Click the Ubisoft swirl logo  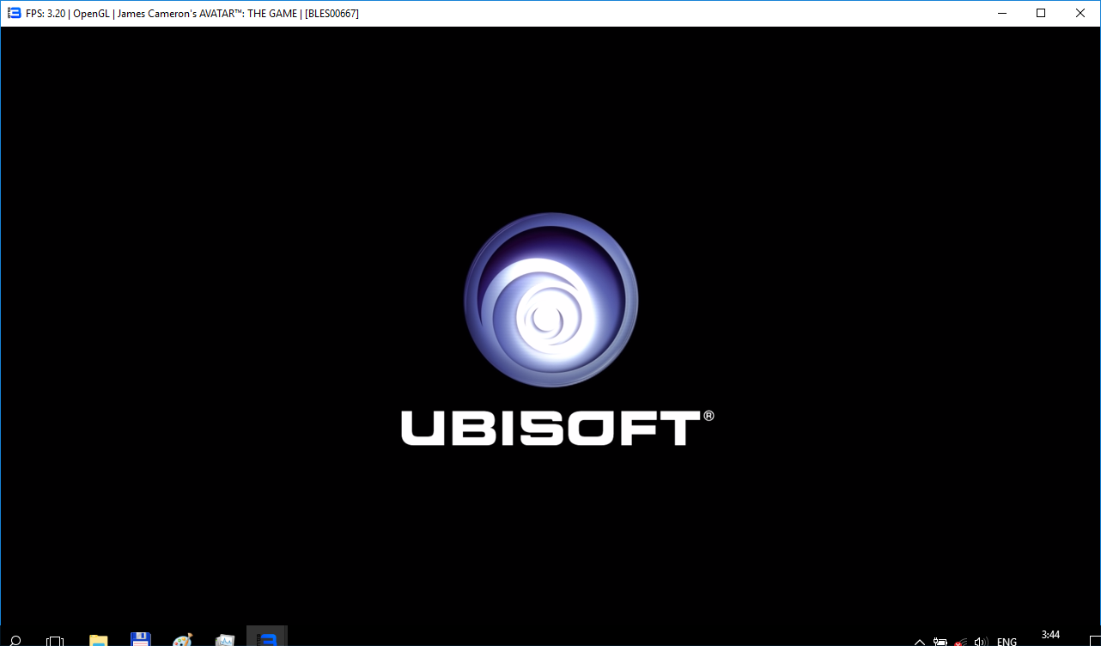point(550,300)
